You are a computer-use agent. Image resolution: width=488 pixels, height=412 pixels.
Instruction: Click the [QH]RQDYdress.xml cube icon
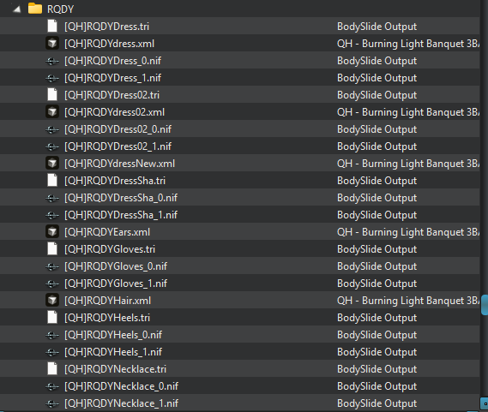click(x=52, y=43)
